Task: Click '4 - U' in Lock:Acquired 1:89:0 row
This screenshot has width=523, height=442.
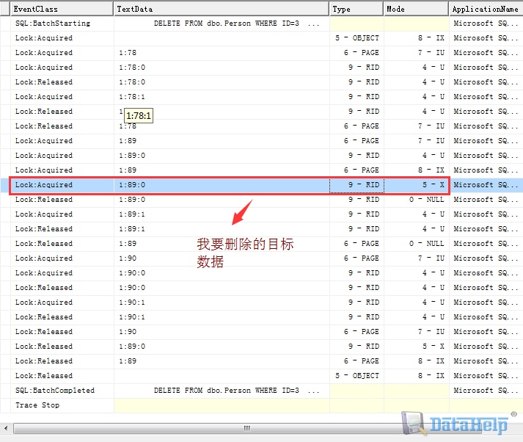Action: tap(433, 156)
